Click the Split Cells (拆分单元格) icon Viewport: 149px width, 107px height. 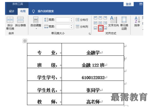10,20
